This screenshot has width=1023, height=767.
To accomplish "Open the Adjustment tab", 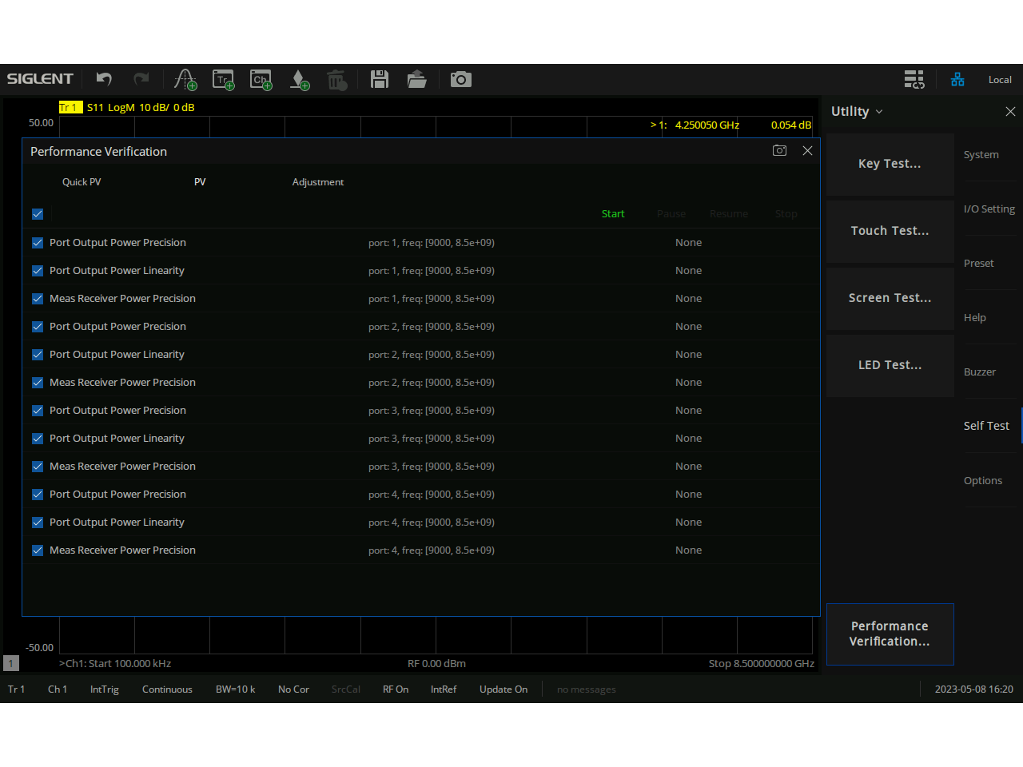I will tap(317, 182).
